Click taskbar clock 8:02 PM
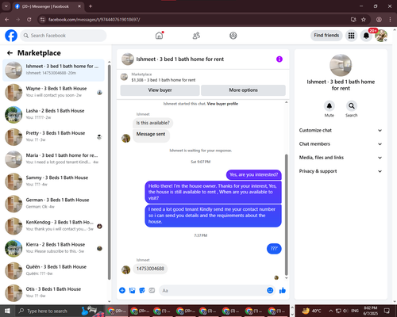The height and width of the screenshot is (317, 397). (x=370, y=311)
